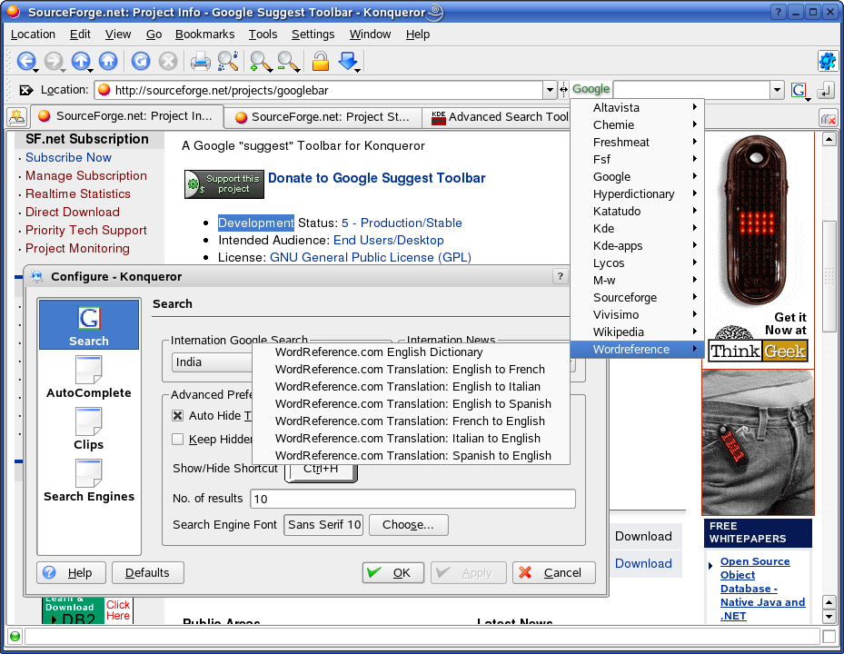Switch to SourceForge Project St... tab

tap(322, 117)
